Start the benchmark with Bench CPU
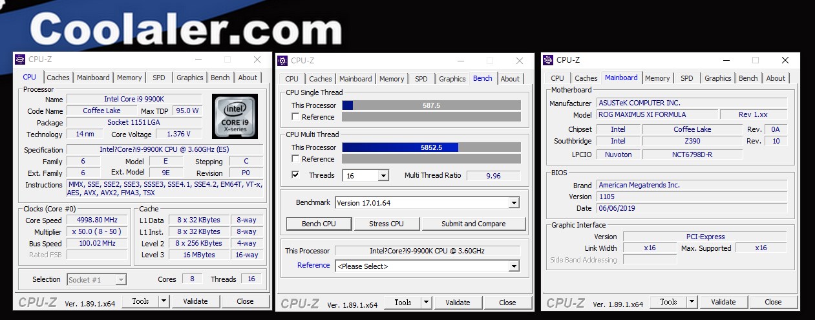815x320 pixels. click(x=319, y=224)
